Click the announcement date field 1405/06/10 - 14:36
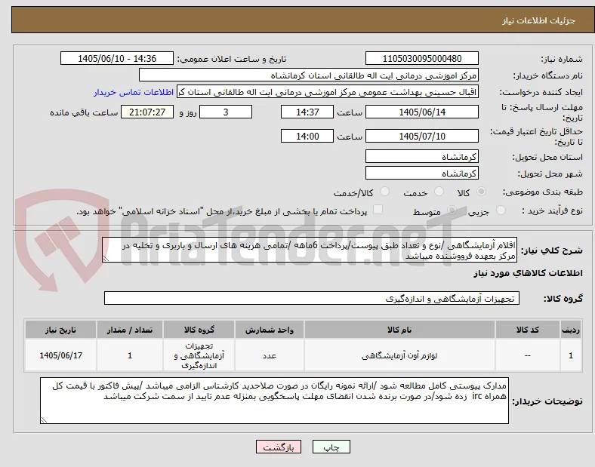Image resolution: width=595 pixels, height=467 pixels. (x=117, y=58)
